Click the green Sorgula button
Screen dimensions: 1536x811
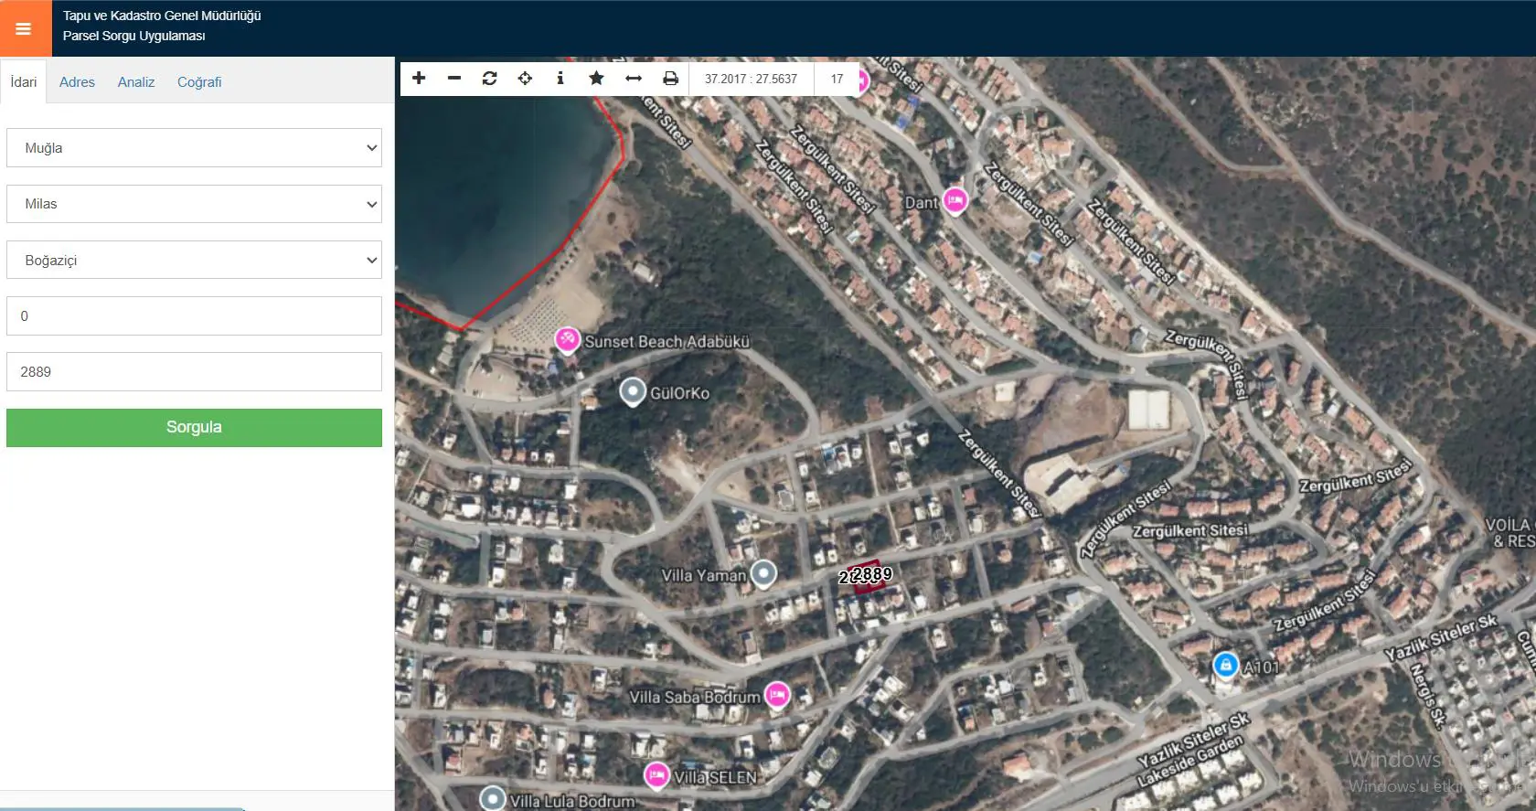194,428
